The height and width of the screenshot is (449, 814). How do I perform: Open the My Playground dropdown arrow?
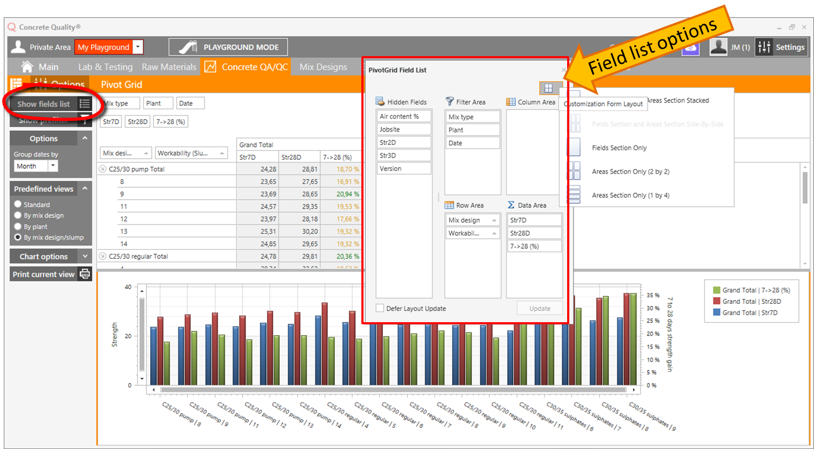(x=138, y=47)
